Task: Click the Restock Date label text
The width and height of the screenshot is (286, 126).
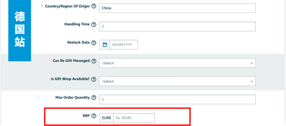Action: click(x=78, y=42)
